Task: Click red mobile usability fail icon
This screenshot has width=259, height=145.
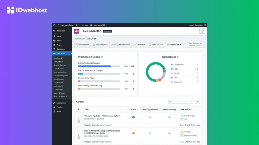Action: (x=169, y=133)
